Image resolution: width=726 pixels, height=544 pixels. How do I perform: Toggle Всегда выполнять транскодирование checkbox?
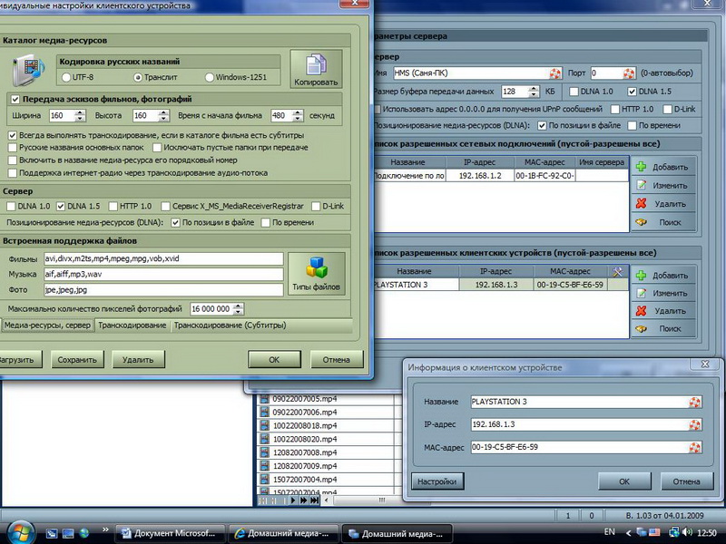(13, 135)
